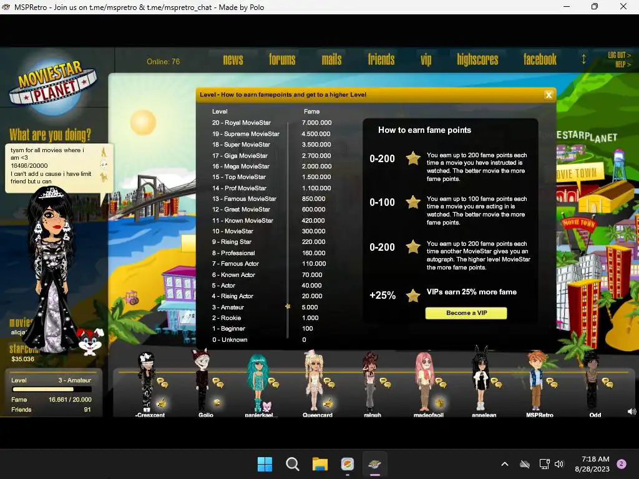Open the system volume control in tray
Image resolution: width=639 pixels, height=479 pixels.
559,464
